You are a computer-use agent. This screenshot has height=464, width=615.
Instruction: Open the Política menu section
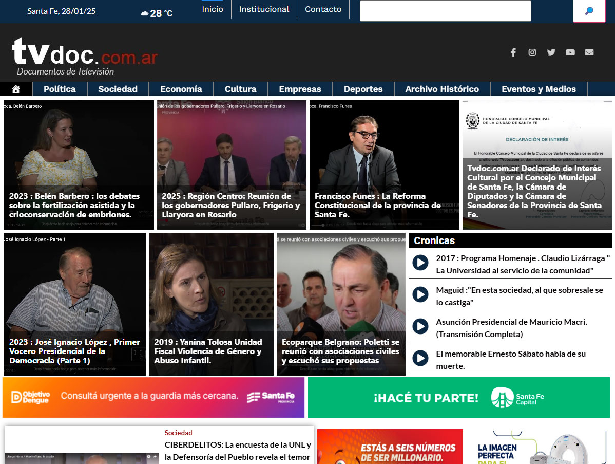pyautogui.click(x=60, y=89)
